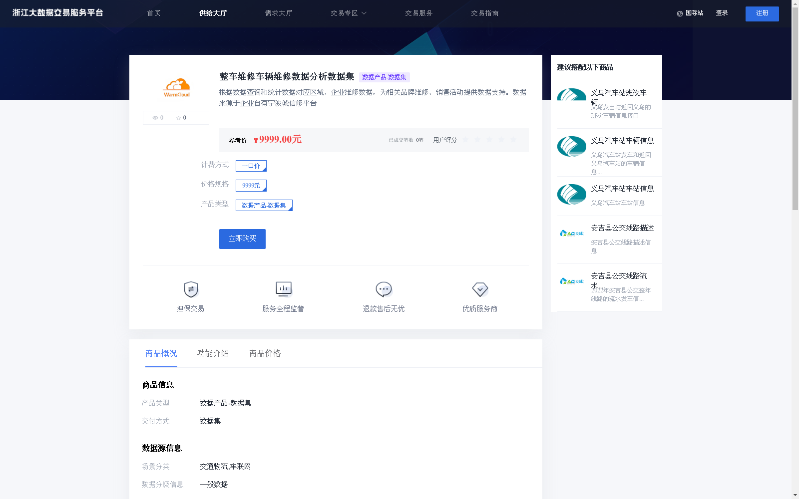Open 需求大厅 navigation item

(279, 13)
